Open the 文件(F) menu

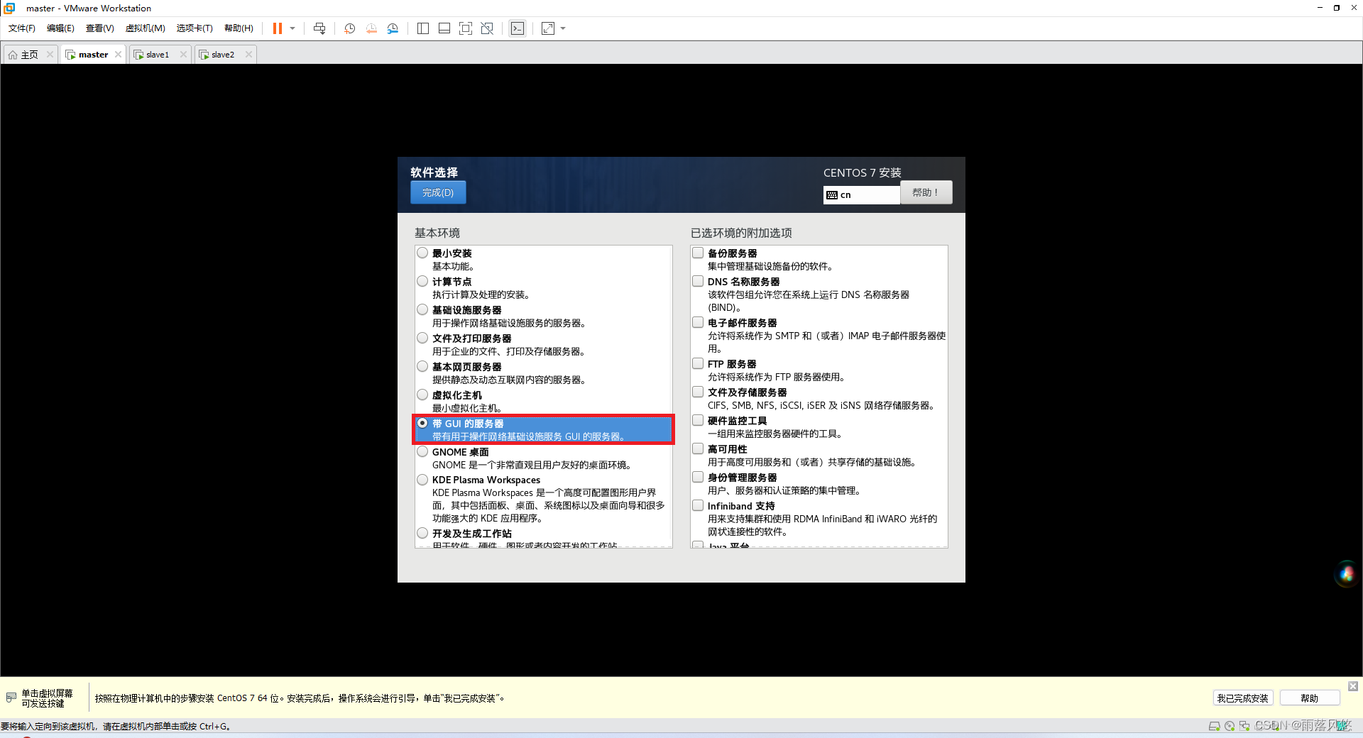(x=22, y=28)
